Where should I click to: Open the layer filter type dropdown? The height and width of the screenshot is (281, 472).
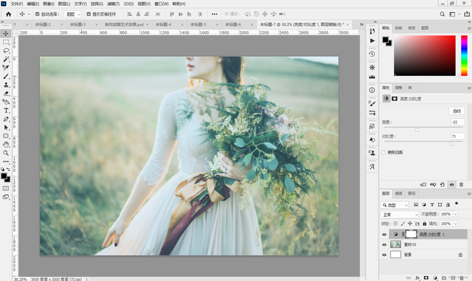pos(394,205)
